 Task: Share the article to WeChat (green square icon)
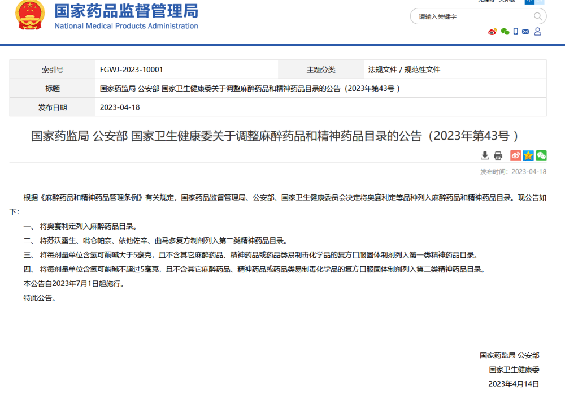(541, 155)
